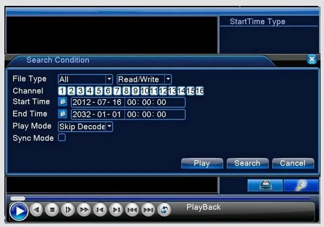324x227 pixels.
Task: Toggle channel 5
Action: [99, 91]
